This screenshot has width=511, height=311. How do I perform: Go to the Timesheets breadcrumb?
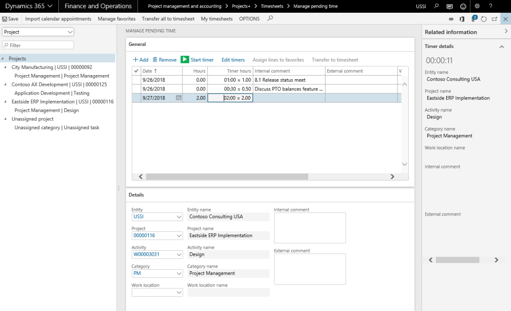pos(272,6)
